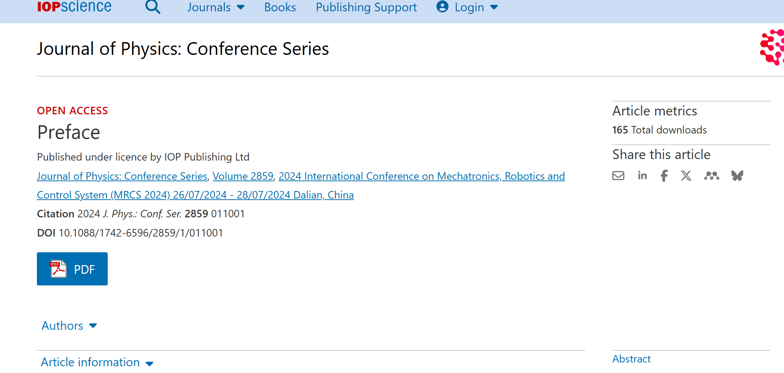
Task: Share article via email envelope icon
Action: (618, 176)
